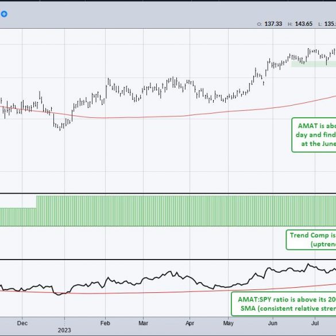
Task: Select the Open price value 137.33
Action: pos(273,24)
